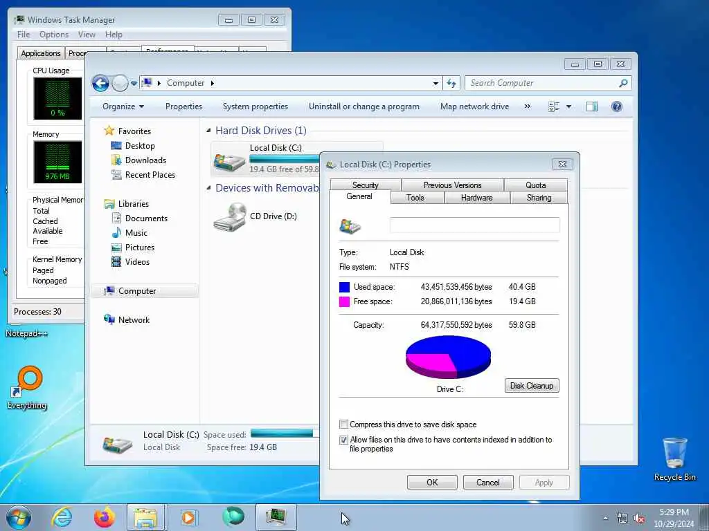Click the Forward arrow in Explorer
Image resolution: width=709 pixels, height=531 pixels.
(x=120, y=83)
